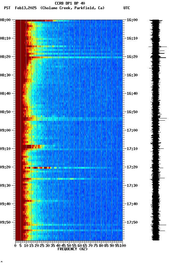Click the 'FREQUENCY (HZ)' axis title
169x265 pixels.
pos(73,249)
